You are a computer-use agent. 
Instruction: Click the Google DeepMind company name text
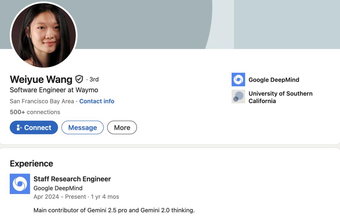pos(274,80)
